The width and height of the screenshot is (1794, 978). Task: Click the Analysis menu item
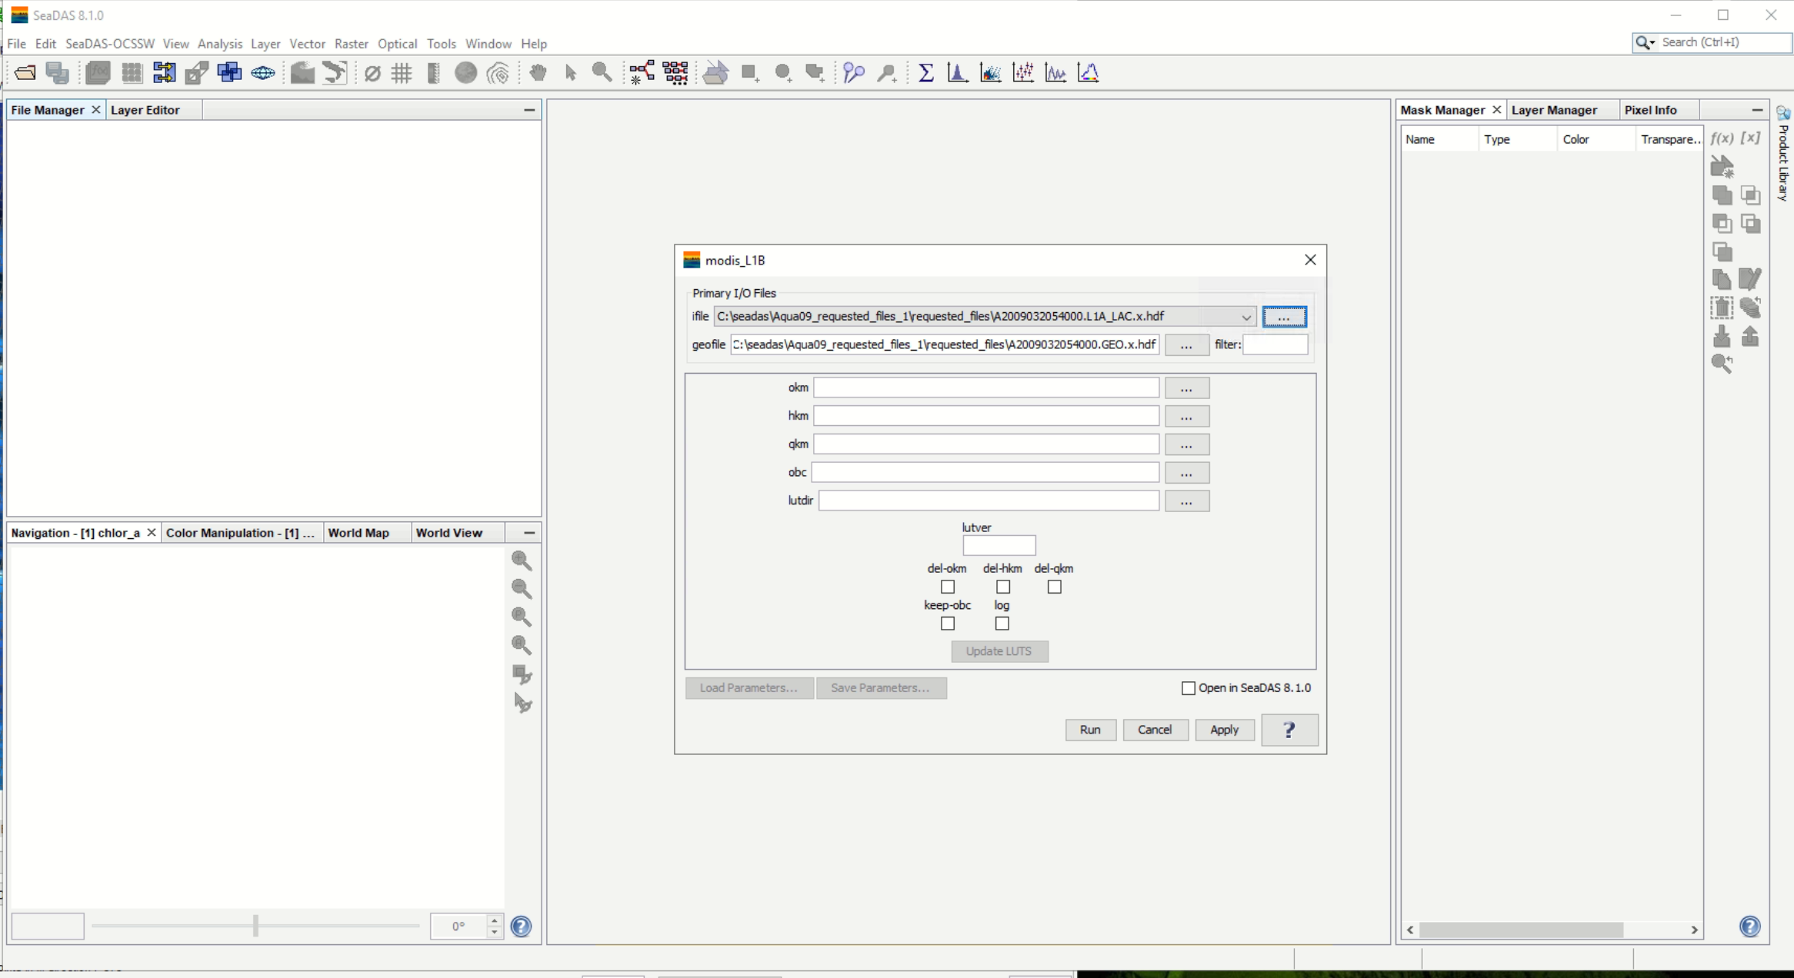[x=218, y=43]
